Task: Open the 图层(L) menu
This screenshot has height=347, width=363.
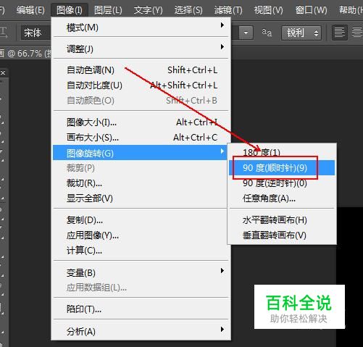Action: point(108,10)
